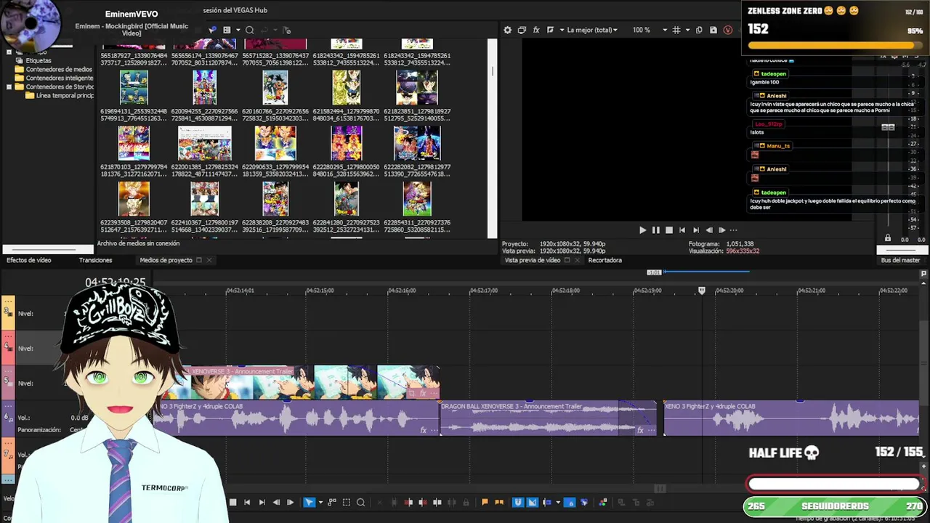
Task: Open color grading circles icon
Action: pyautogui.click(x=603, y=502)
